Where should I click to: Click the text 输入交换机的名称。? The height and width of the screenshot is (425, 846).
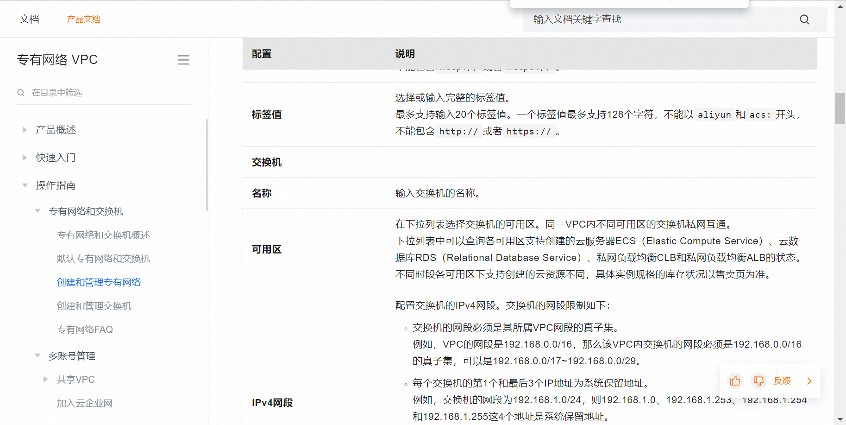(439, 193)
